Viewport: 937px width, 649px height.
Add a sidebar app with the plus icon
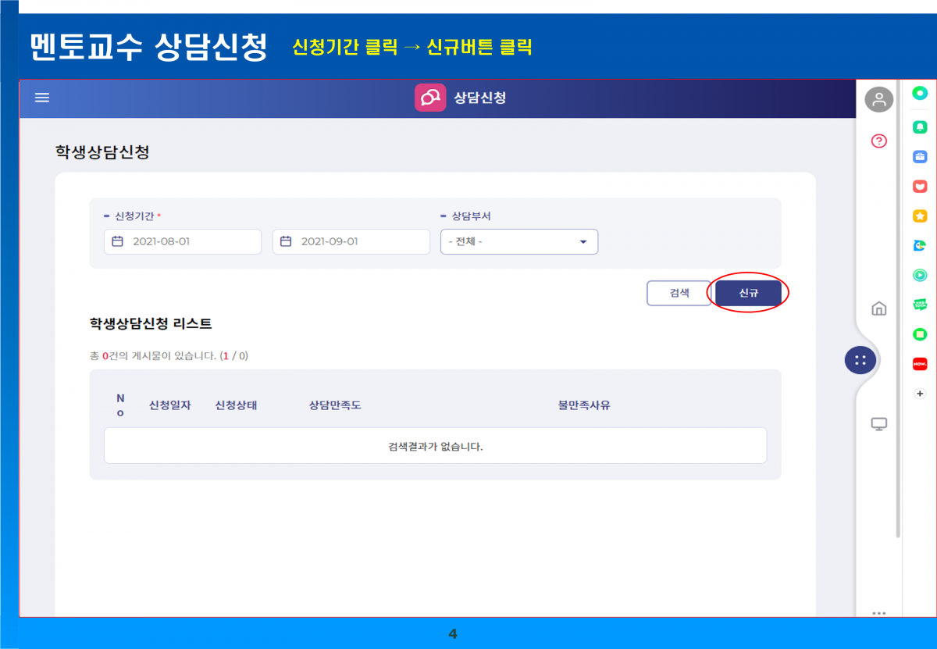click(x=920, y=394)
